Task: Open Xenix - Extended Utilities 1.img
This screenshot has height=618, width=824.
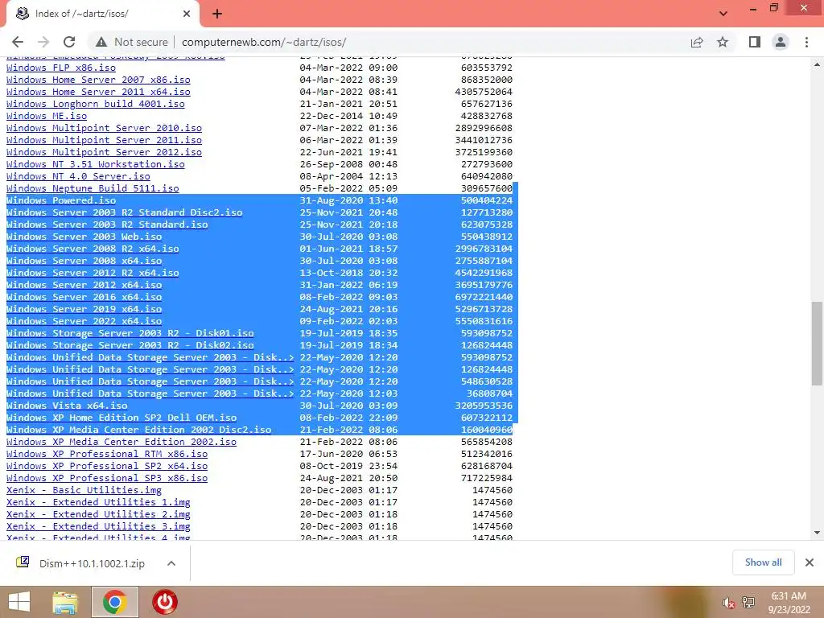Action: (x=98, y=502)
